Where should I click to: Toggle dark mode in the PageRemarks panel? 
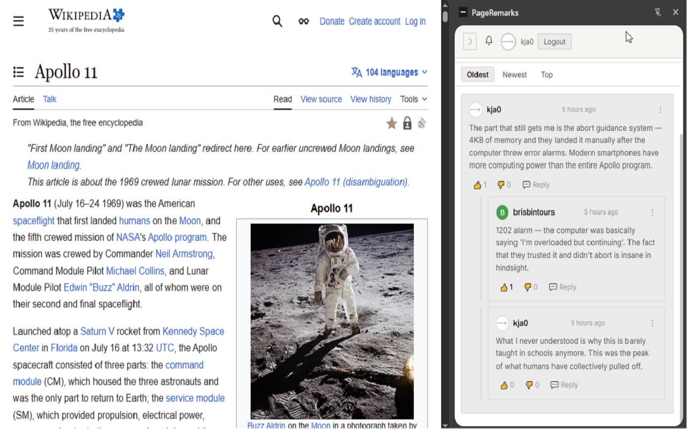(470, 41)
